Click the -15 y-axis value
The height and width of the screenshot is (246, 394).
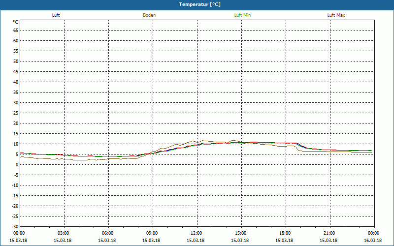tap(15, 195)
